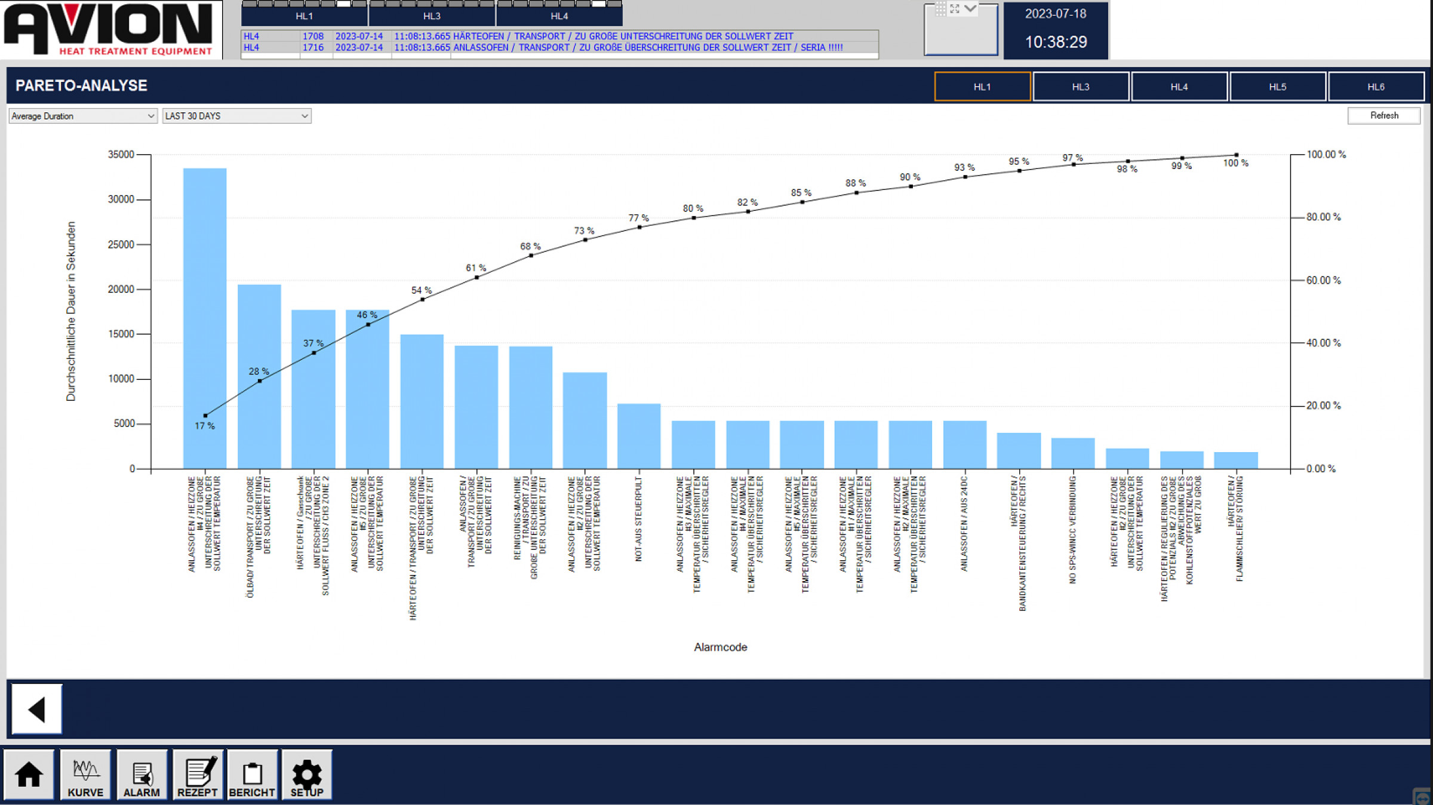Click the back arrow button
This screenshot has height=805, width=1433.
37,709
